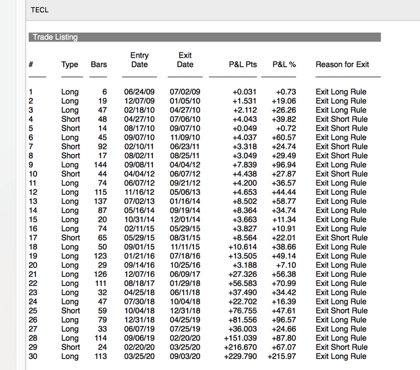
Task: Click the Reason for Exit column header
Action: tap(343, 64)
